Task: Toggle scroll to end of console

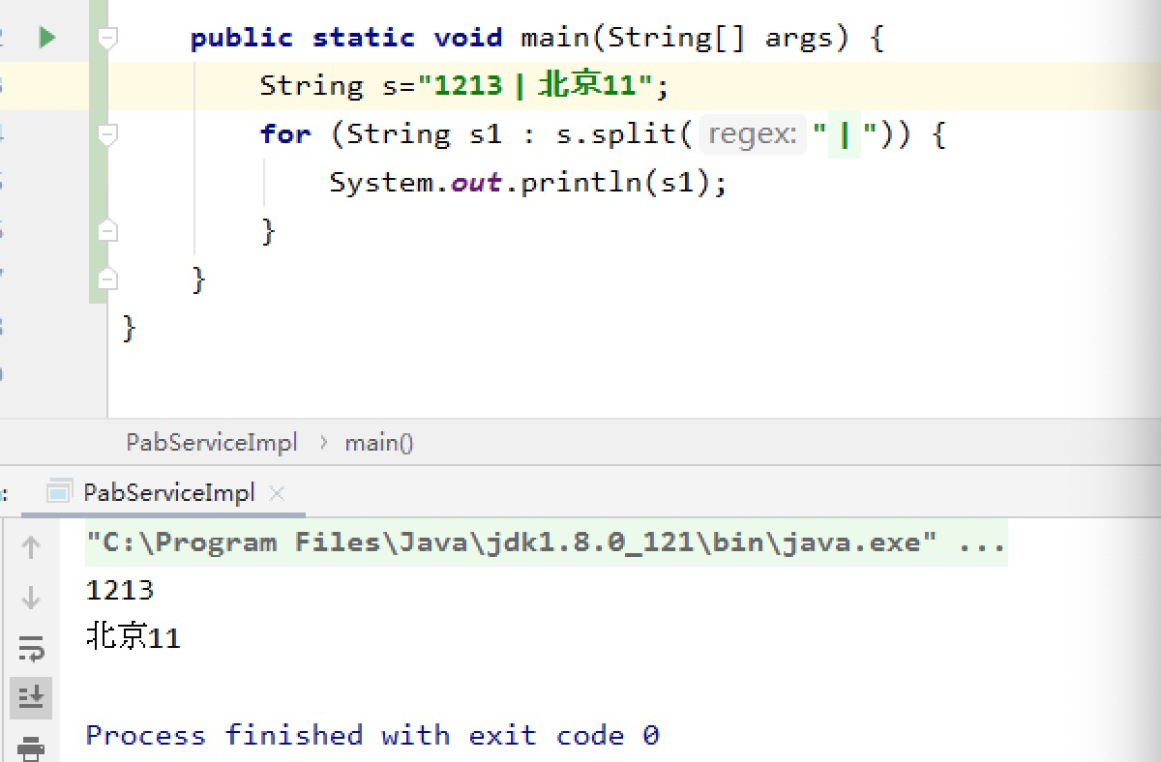Action: click(30, 696)
